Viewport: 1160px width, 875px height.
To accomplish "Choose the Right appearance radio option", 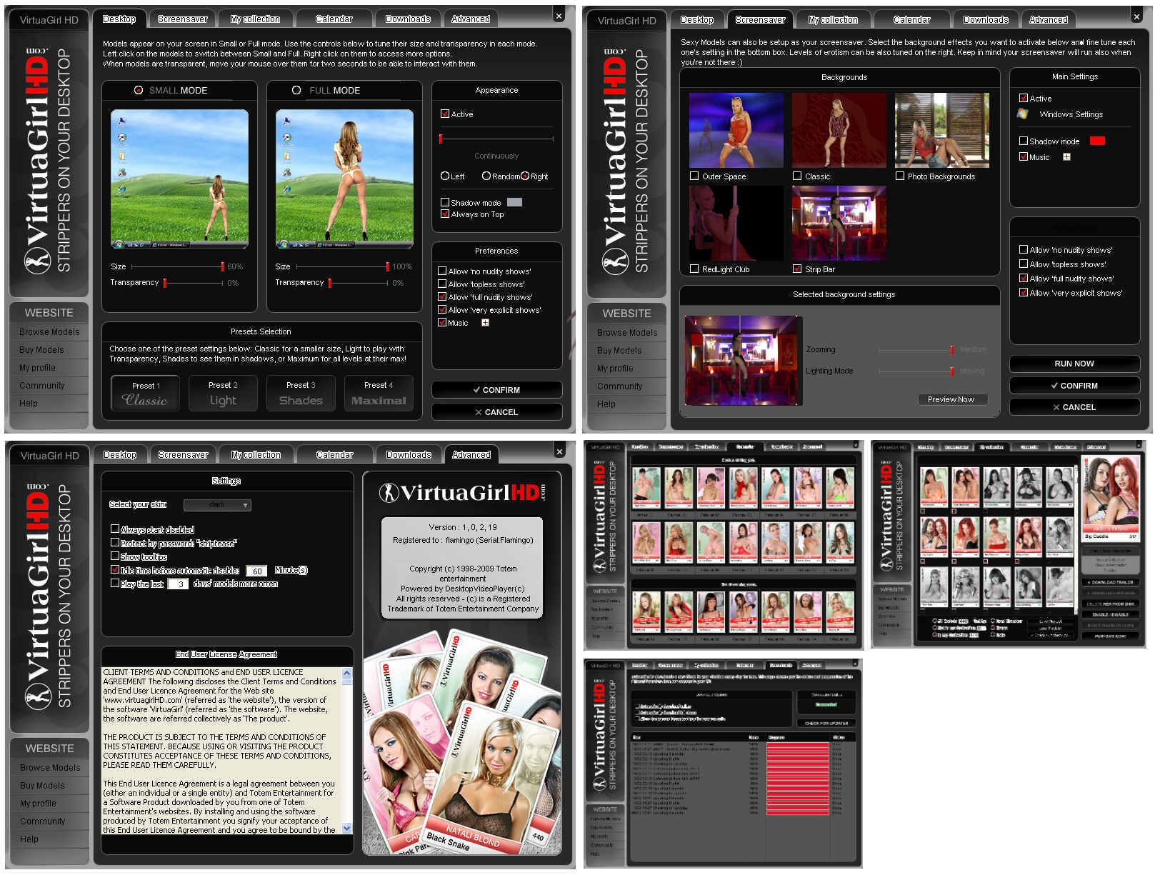I will (x=525, y=176).
